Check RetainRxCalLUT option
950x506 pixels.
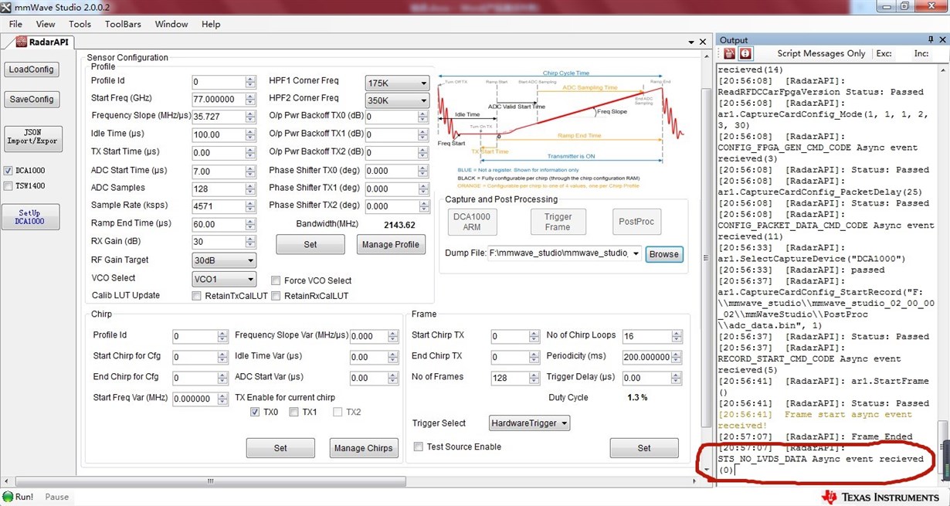pyautogui.click(x=276, y=296)
